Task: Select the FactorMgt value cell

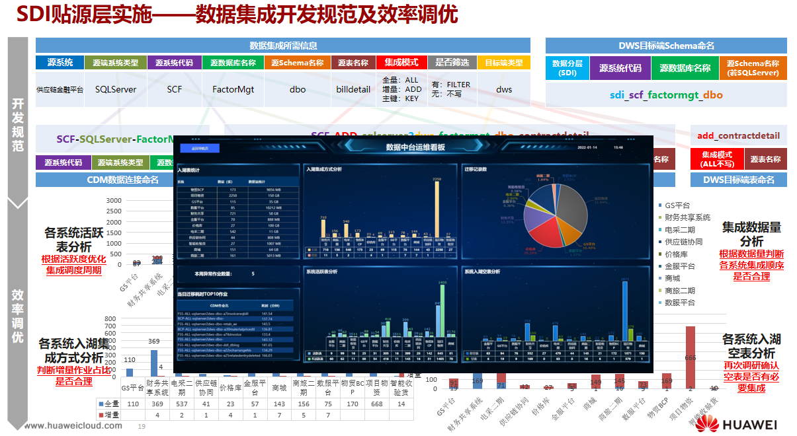Action: click(x=233, y=89)
